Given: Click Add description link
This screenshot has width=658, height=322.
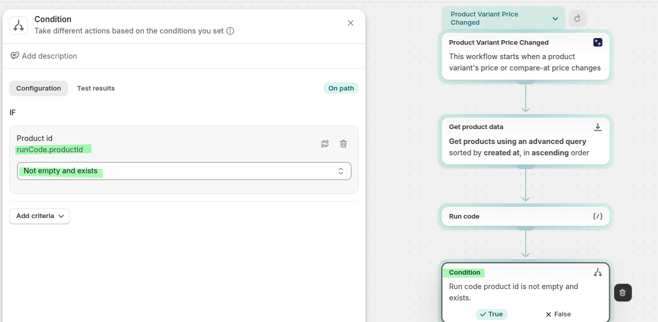Looking at the screenshot, I should [x=44, y=56].
